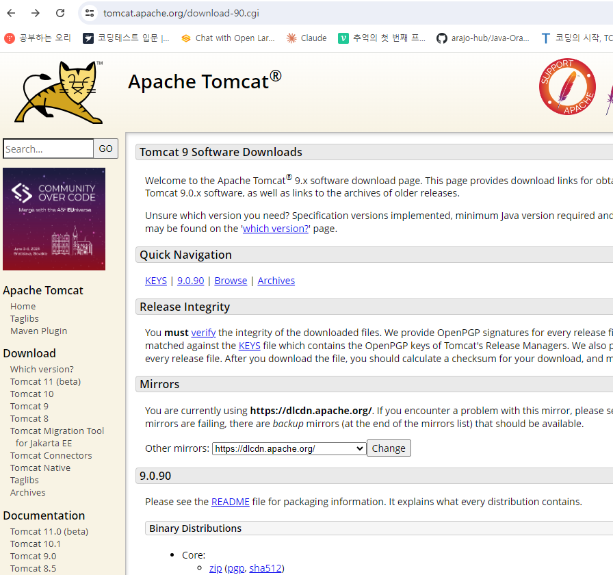Click the Tomcat 9 Software Downloads heading
The width and height of the screenshot is (613, 575).
(221, 152)
